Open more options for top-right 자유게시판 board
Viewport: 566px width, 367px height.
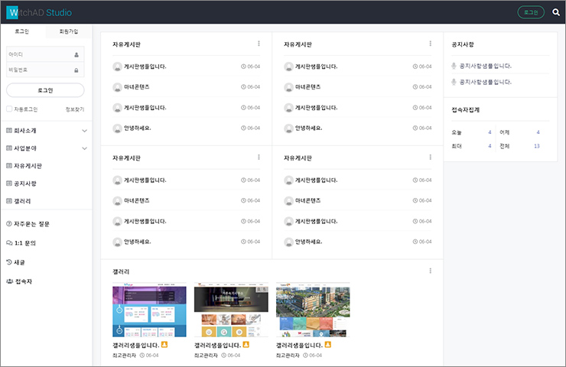(x=431, y=44)
